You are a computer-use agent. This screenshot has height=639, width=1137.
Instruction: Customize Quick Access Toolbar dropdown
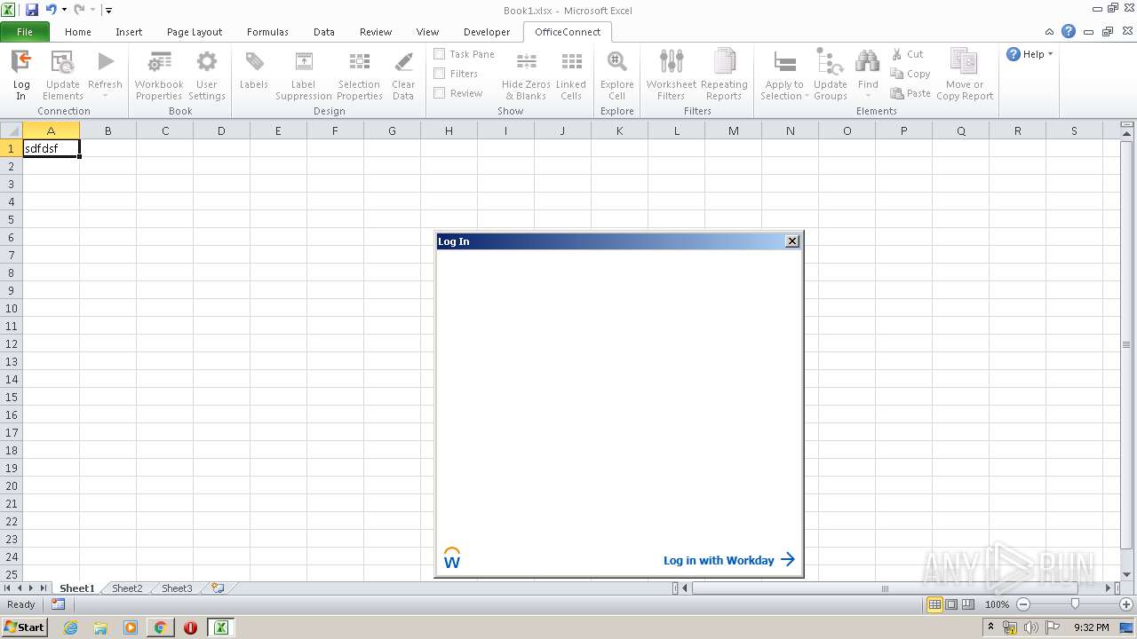pos(108,10)
